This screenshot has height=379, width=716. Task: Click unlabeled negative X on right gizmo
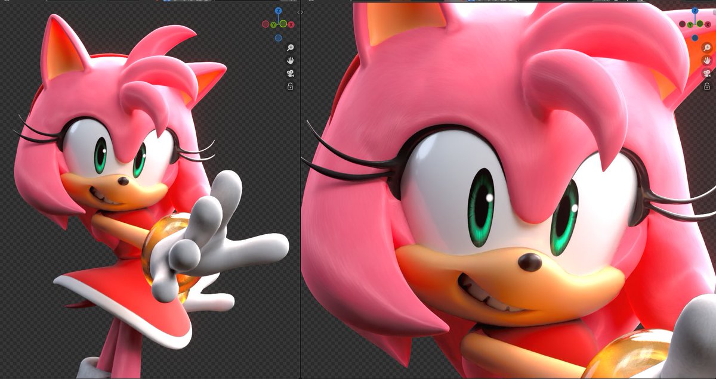tap(682, 24)
